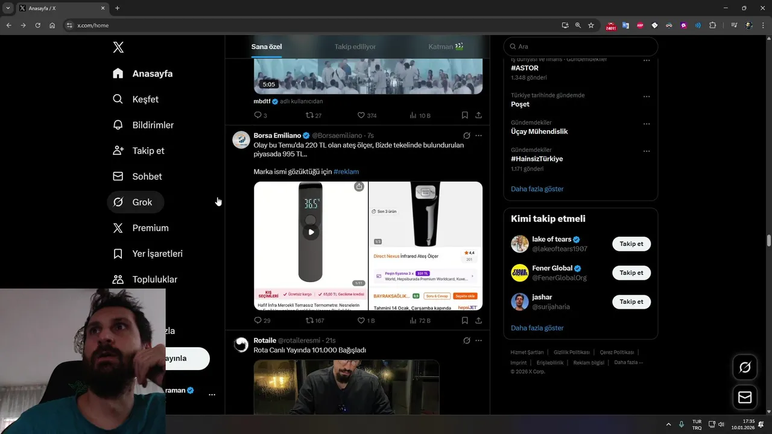Bookmark the Borsa Emiliano post
Screen dimensions: 772x434
click(x=464, y=321)
